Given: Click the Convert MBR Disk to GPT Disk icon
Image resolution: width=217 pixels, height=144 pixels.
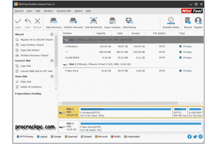Looking at the screenshot, I should tap(17, 71).
